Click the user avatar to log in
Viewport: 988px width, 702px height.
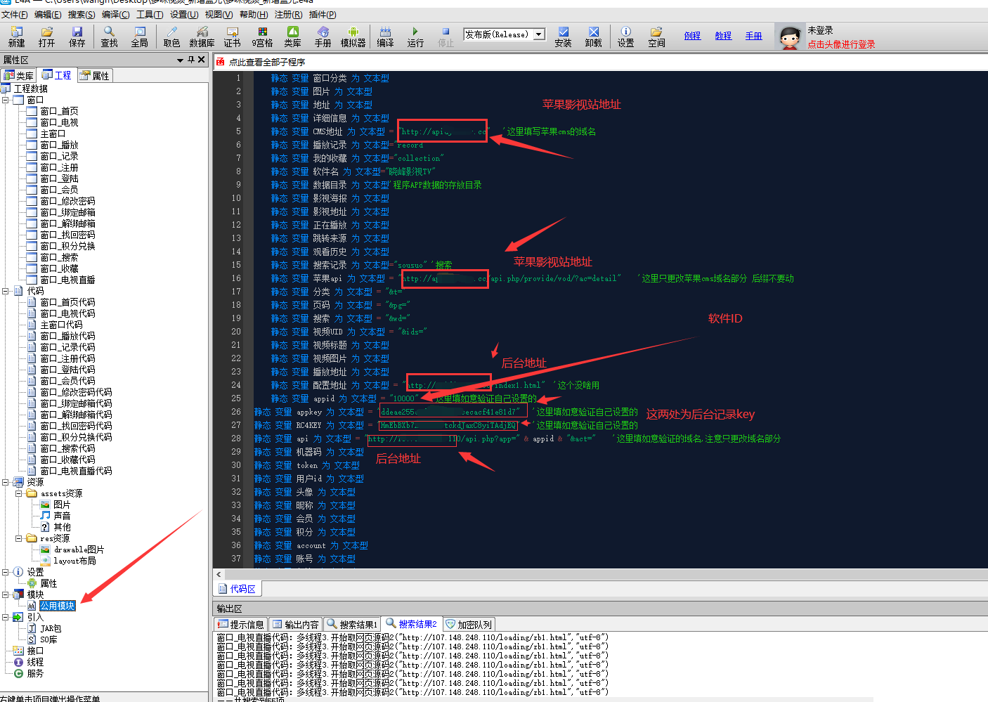(x=789, y=37)
